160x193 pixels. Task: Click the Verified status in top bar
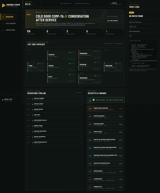pyautogui.click(x=116, y=4)
